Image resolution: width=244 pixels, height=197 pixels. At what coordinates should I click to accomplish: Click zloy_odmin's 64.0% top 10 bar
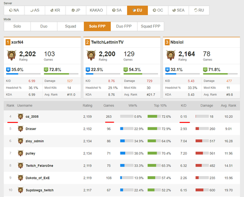point(154,141)
